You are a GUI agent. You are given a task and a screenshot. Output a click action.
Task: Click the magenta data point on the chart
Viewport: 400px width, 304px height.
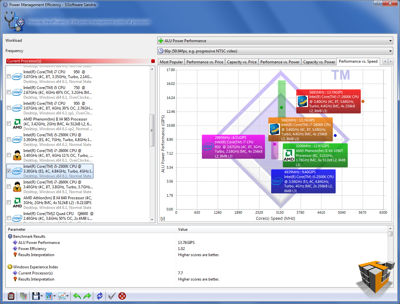tap(275, 144)
